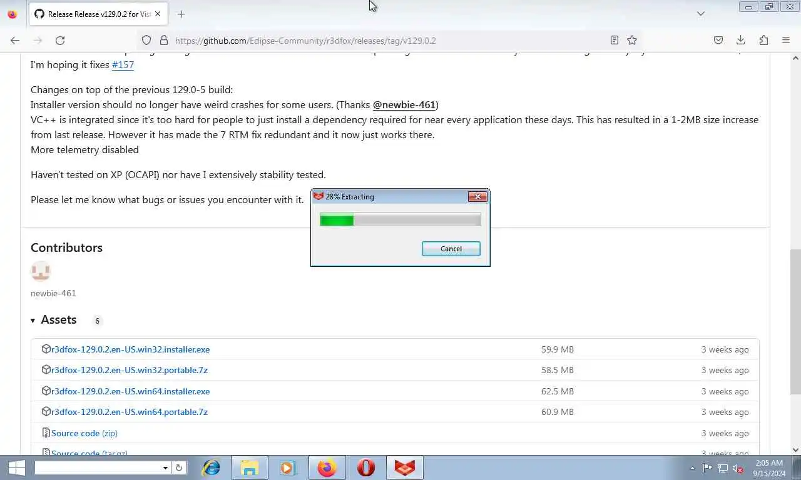Viewport: 801px width, 480px height.
Task: Open File Explorer from taskbar
Action: coord(250,467)
